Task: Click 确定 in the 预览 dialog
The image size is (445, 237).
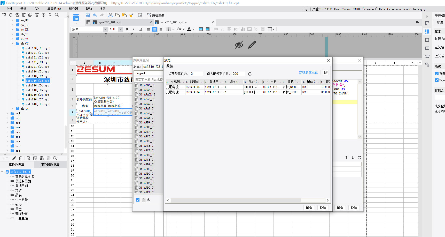Action: pos(309,208)
